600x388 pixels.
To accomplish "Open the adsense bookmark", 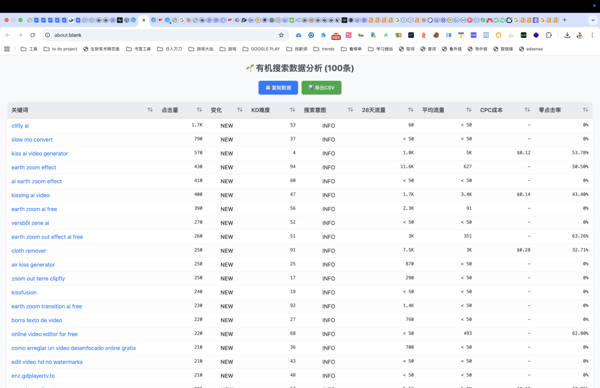I will pos(531,49).
